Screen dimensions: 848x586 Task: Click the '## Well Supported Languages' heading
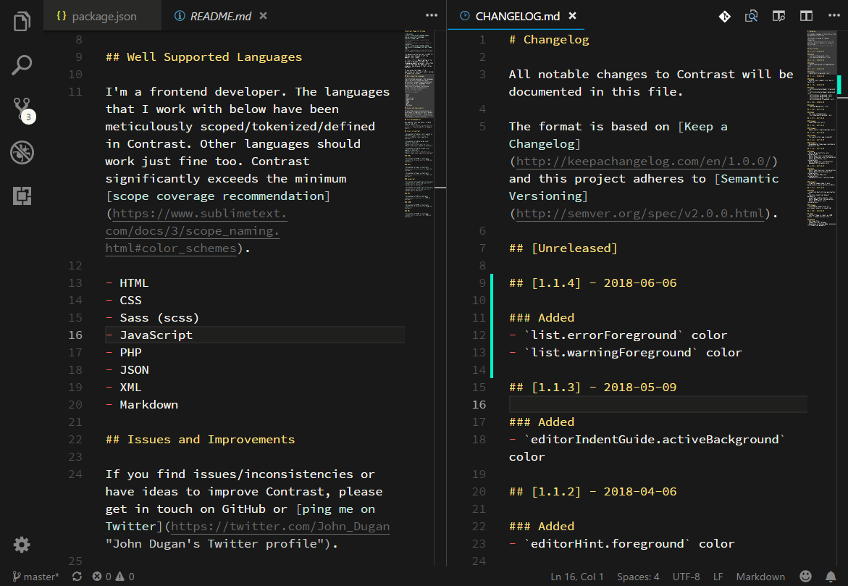click(x=204, y=56)
